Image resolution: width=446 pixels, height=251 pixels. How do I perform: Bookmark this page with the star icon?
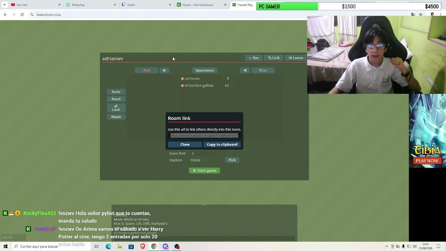coord(421,15)
